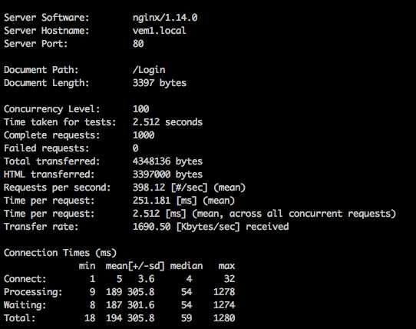The width and height of the screenshot is (416, 329).
Task: Click the 4348136 bytes total transferred
Action: pos(167,161)
